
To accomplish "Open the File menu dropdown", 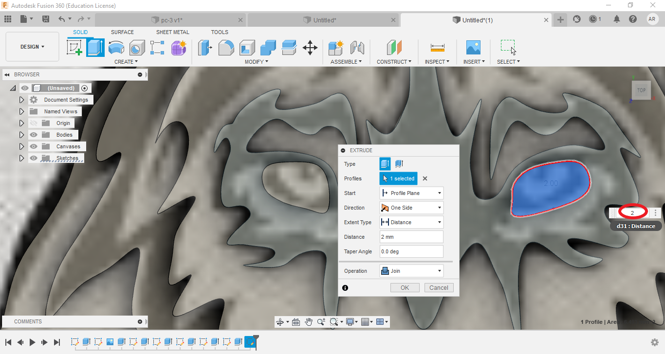I will (27, 19).
